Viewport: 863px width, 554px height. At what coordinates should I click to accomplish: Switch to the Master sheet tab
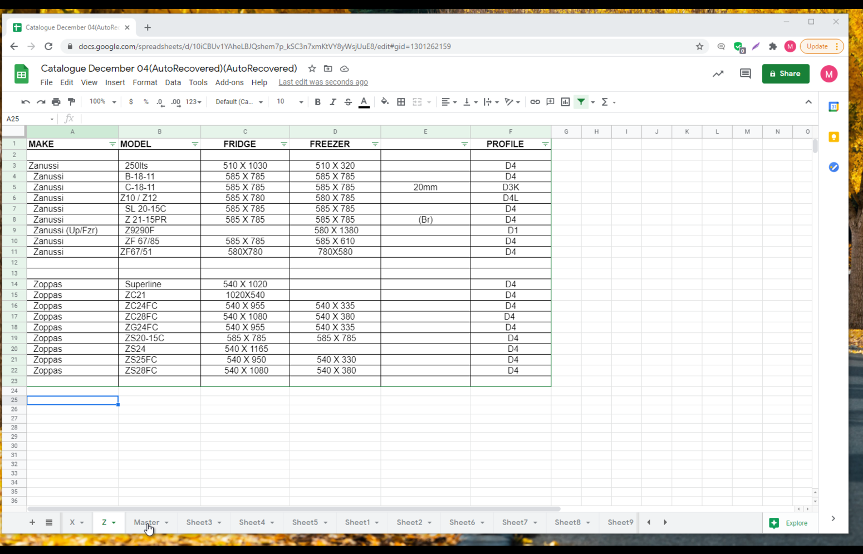[x=146, y=522]
